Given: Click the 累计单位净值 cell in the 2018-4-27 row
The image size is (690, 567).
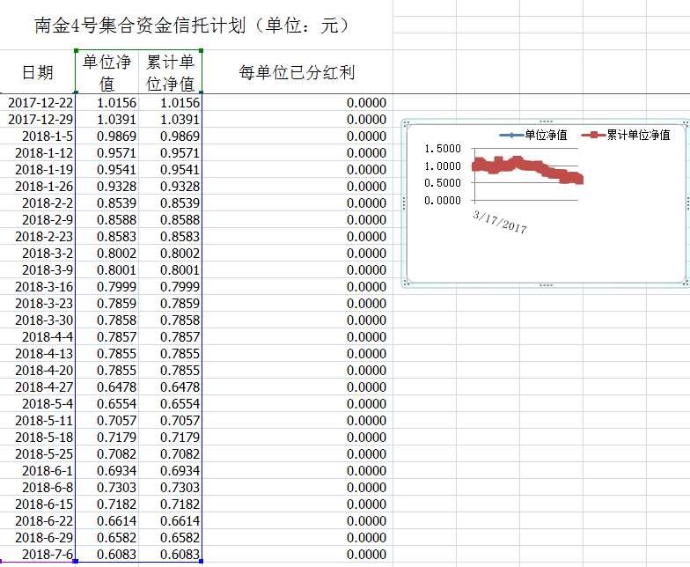Looking at the screenshot, I should [170, 387].
